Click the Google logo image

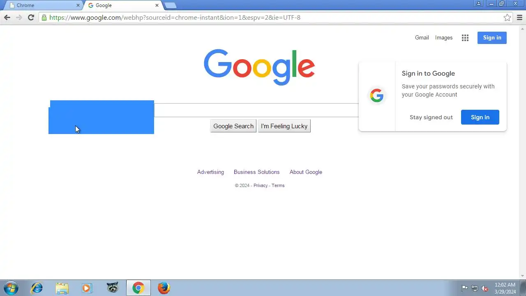[x=259, y=67]
